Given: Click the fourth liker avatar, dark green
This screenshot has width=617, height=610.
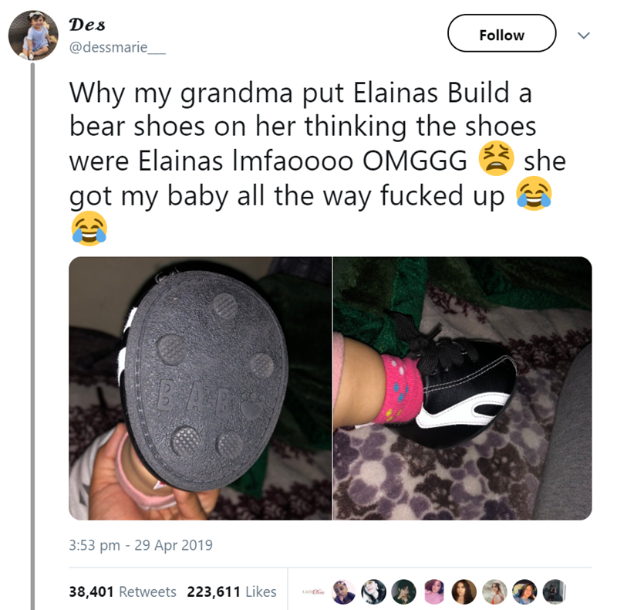Looking at the screenshot, I should [x=404, y=591].
